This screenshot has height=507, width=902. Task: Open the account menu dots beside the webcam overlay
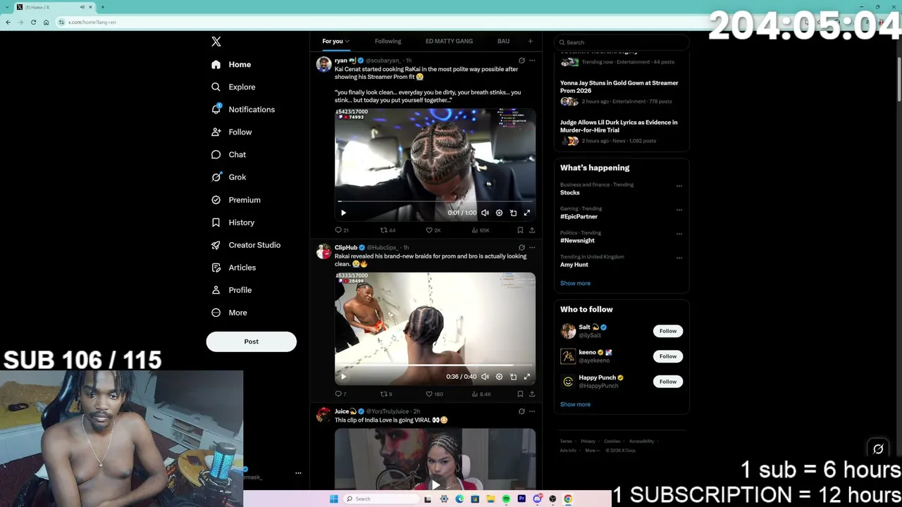click(x=298, y=473)
